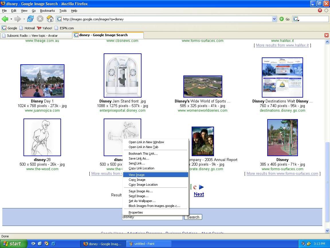
Task: Select the disney - Google Image Search tab
Action: [108, 35]
